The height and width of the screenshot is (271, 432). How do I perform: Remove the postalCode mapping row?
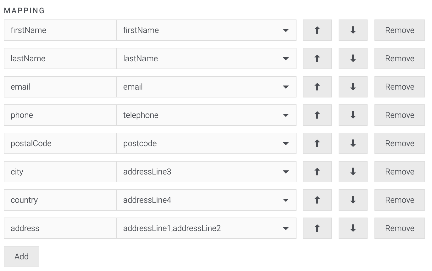point(399,143)
